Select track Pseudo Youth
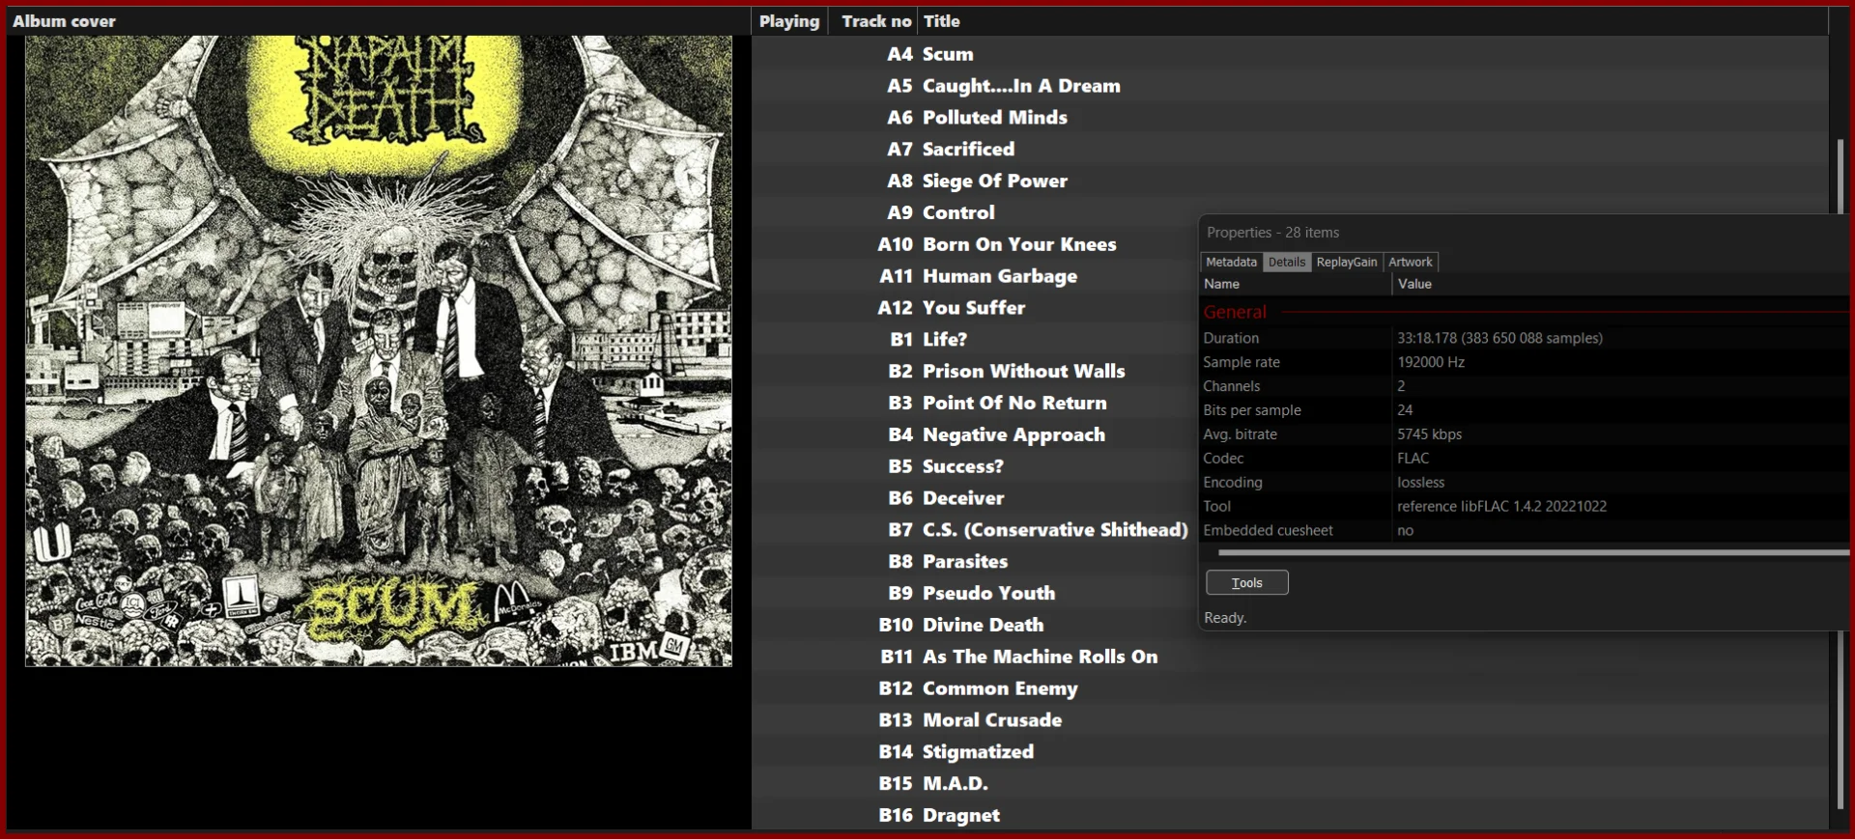This screenshot has height=839, width=1855. [975, 593]
